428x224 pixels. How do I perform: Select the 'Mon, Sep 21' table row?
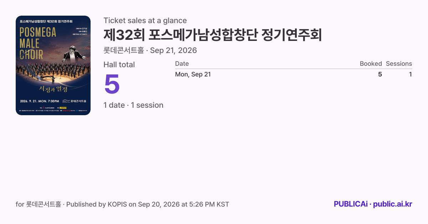point(294,74)
